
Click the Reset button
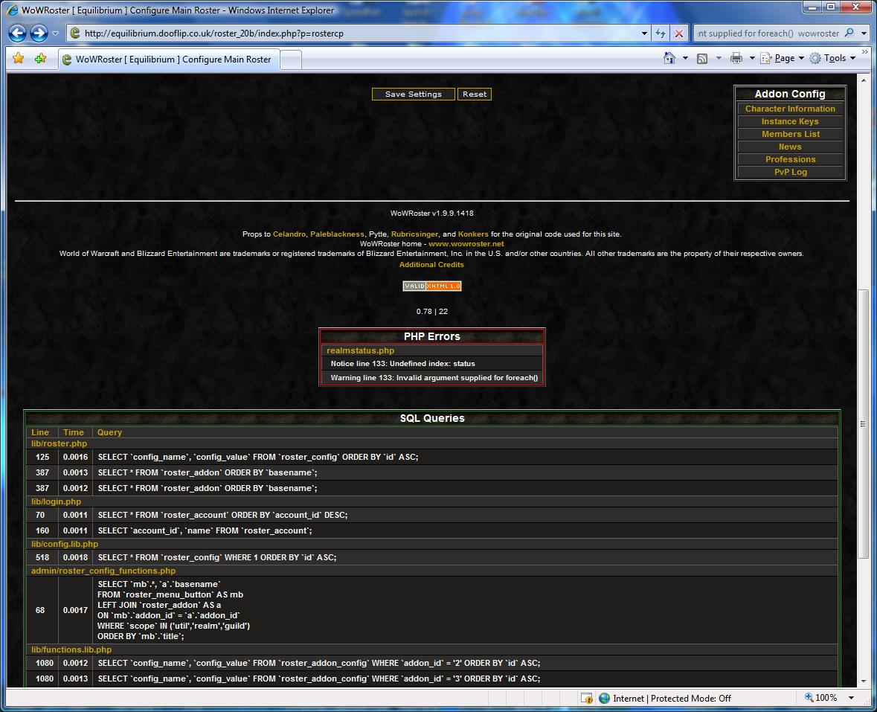475,94
